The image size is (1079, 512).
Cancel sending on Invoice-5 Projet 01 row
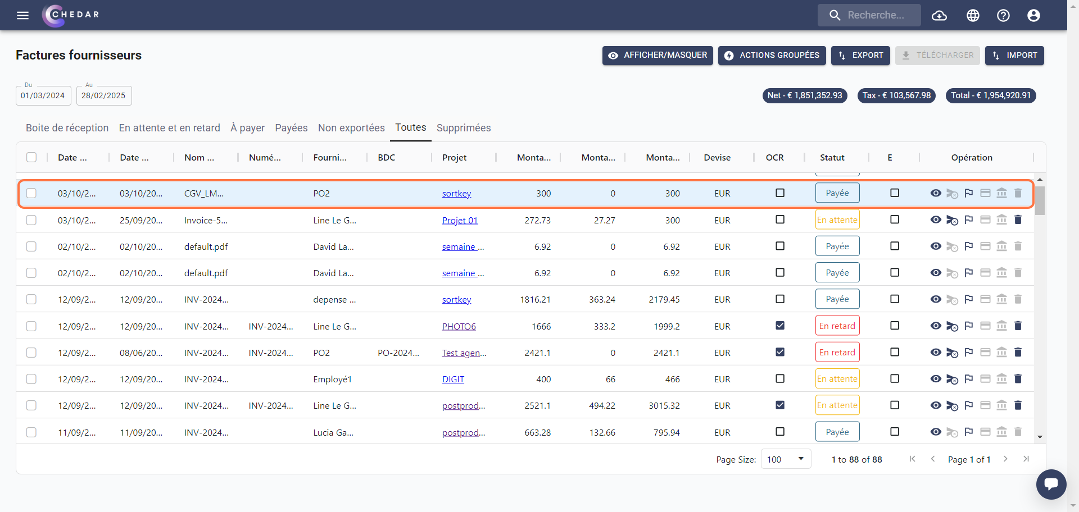pyautogui.click(x=952, y=220)
